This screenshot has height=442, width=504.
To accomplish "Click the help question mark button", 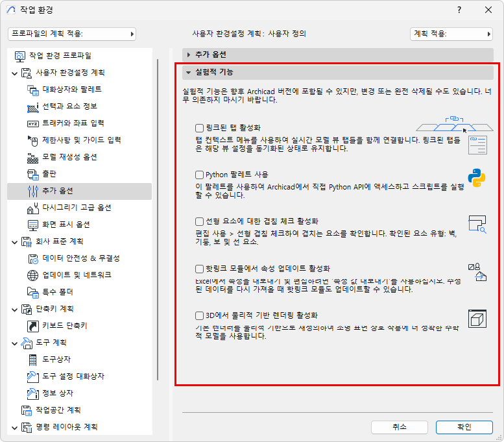I will pyautogui.click(x=459, y=10).
